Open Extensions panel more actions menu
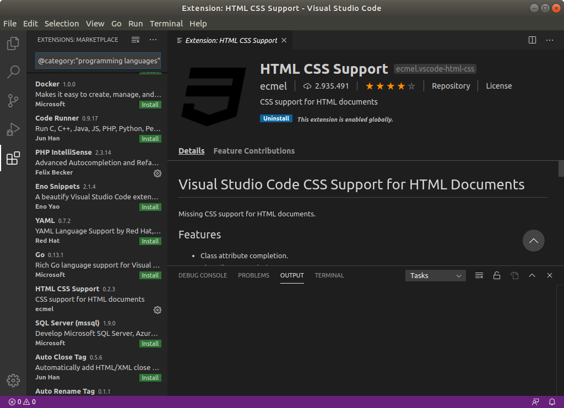Viewport: 564px width, 408px height. (153, 40)
